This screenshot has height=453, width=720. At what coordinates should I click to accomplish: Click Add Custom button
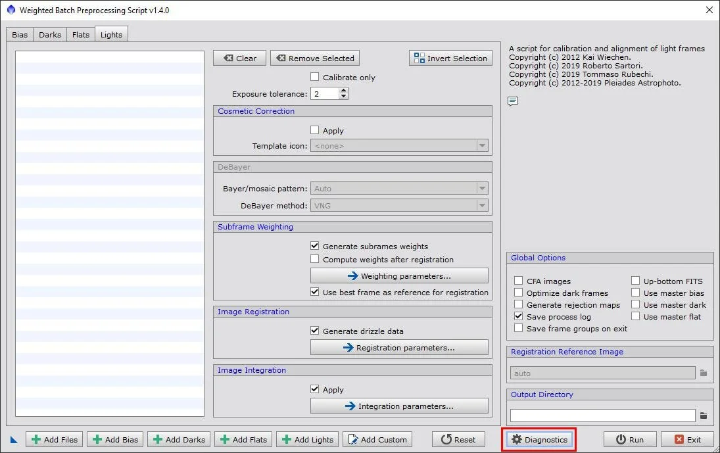[x=377, y=440]
